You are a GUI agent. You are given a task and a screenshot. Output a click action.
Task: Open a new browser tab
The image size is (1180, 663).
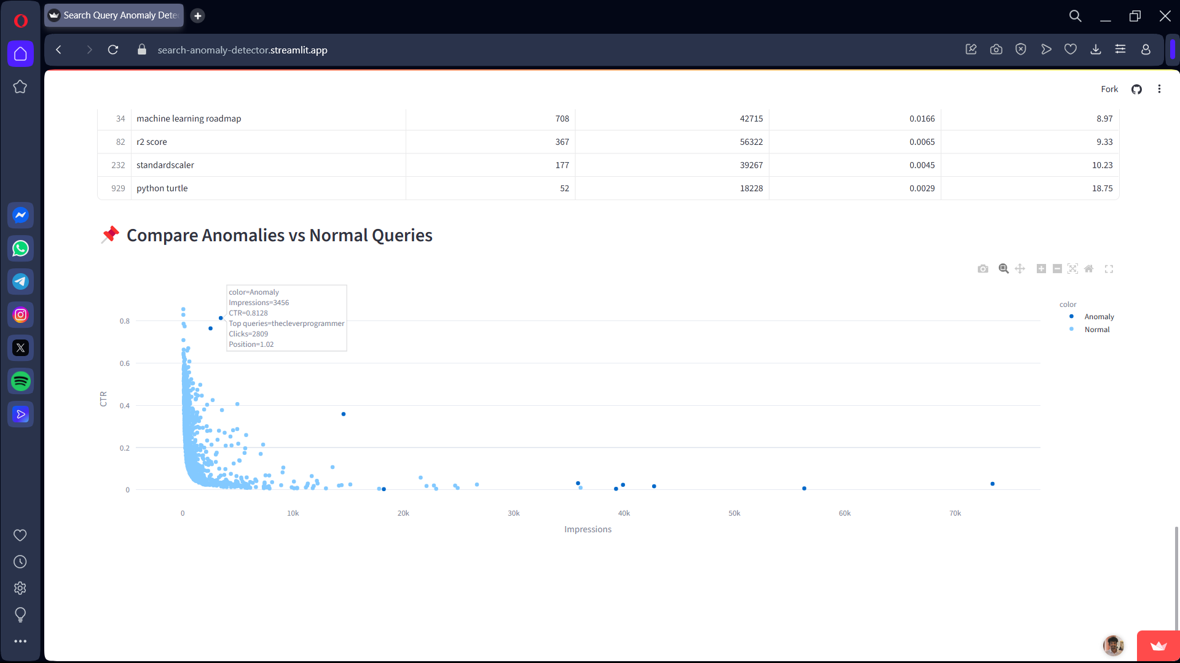[x=198, y=16]
